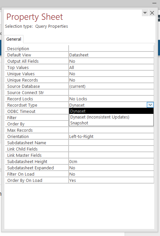The height and width of the screenshot is (236, 160).
Task: Select the Default View Datasheet field
Action: (111, 55)
